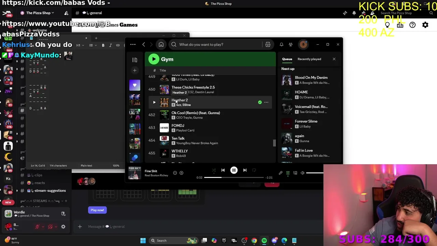Open Spotify from the taskbar
Viewport: 437px width, 246px height.
point(264,241)
